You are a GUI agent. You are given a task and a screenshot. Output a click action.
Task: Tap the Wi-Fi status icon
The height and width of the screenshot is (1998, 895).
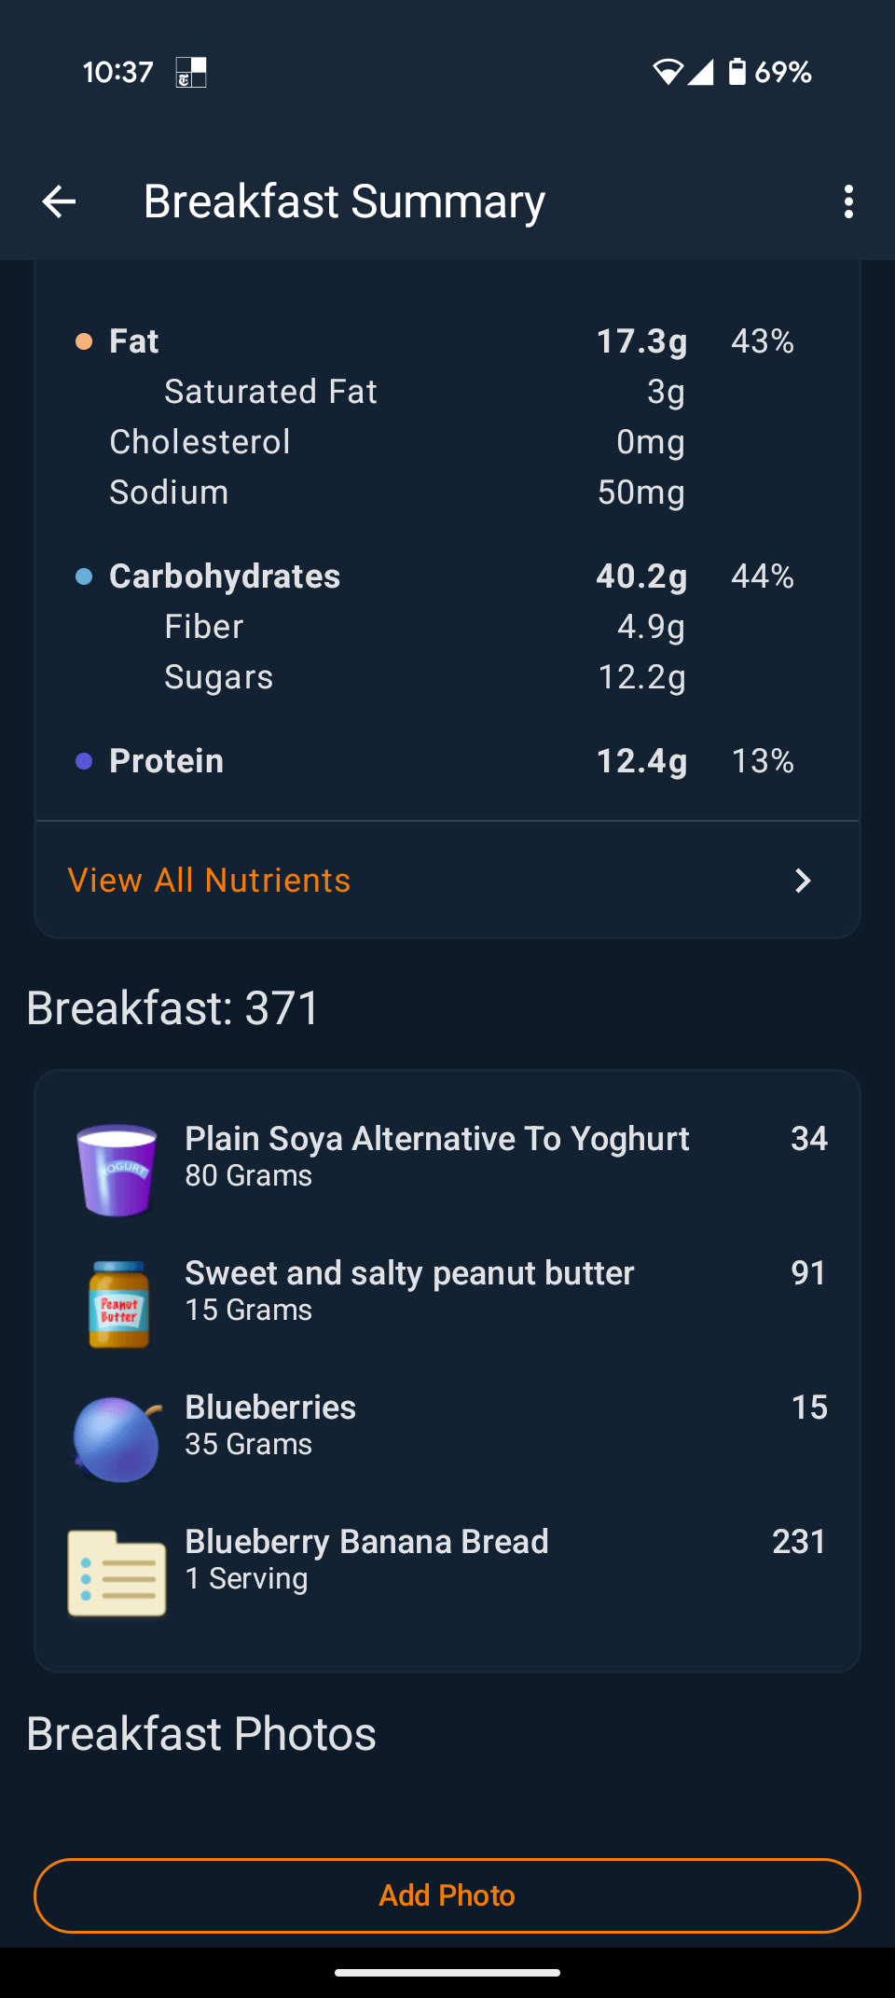click(668, 72)
